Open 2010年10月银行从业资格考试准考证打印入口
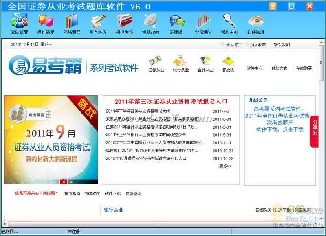The image size is (326, 236). (x=146, y=158)
